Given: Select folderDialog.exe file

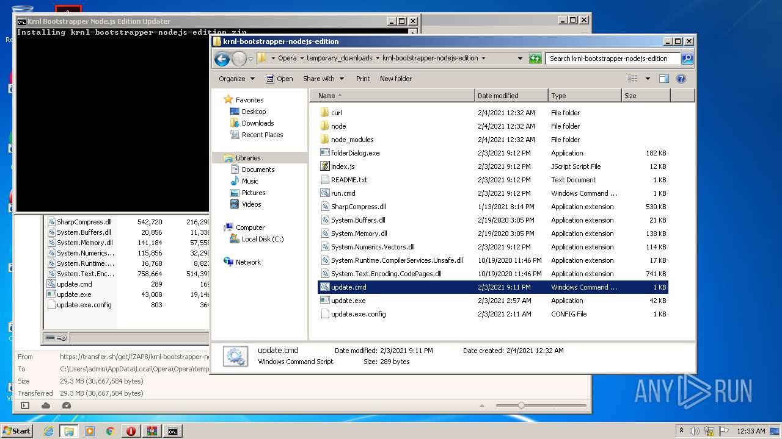Looking at the screenshot, I should point(493,153).
